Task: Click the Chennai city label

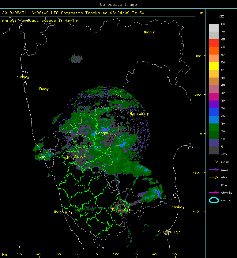Action: point(177,207)
